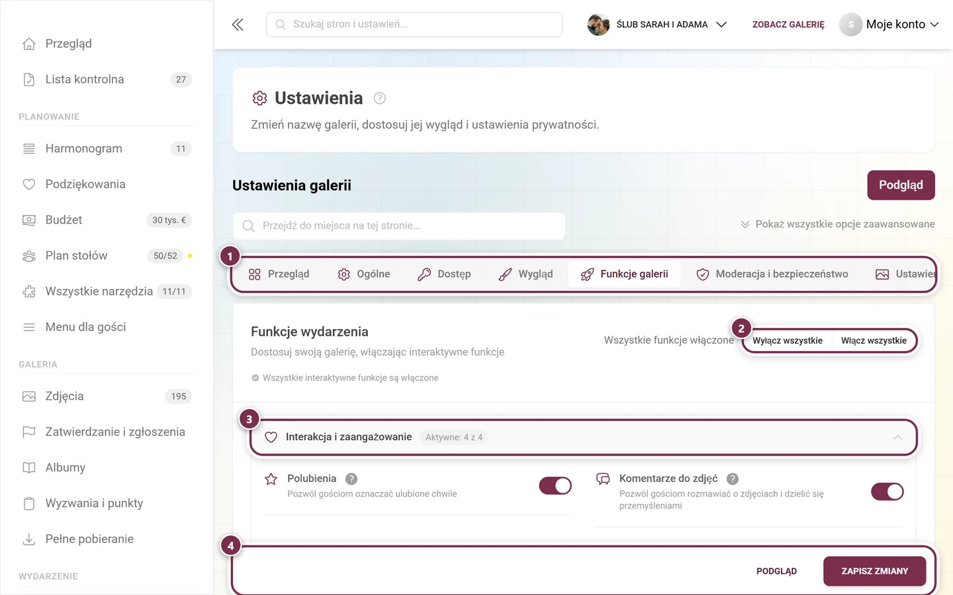The image size is (953, 595).
Task: Click the Podziękowania heart icon
Action: (29, 184)
